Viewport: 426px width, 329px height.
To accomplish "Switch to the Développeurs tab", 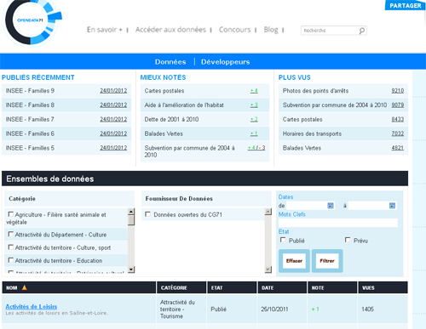I will click(226, 62).
